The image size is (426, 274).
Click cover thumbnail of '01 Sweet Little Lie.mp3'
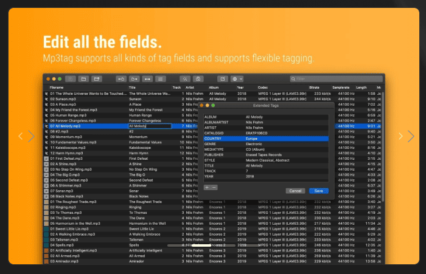[46, 229]
